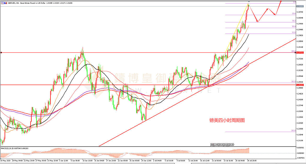Select the yellow trend line on the rally
Screen dimensions: 306x164
237,29
